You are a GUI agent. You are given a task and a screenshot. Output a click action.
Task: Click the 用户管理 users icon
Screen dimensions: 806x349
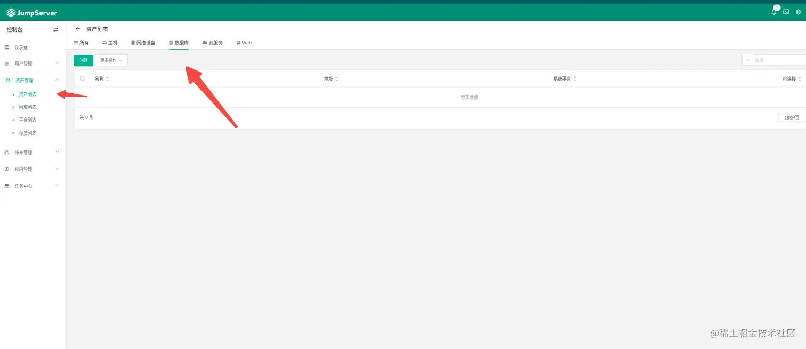tap(7, 64)
